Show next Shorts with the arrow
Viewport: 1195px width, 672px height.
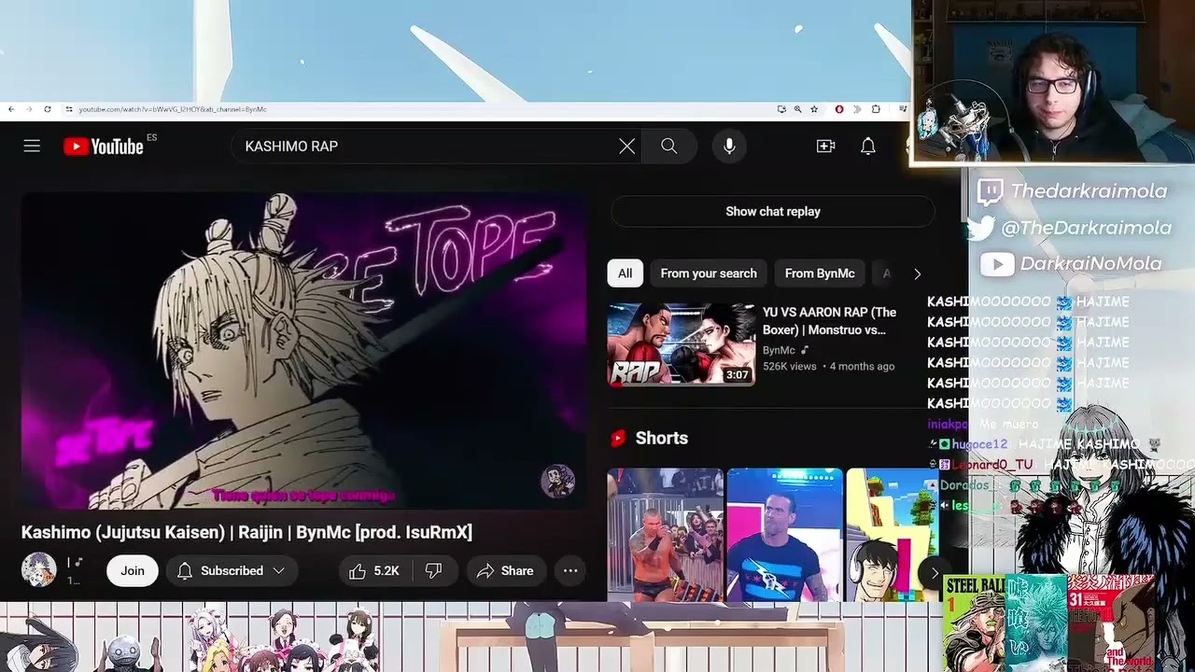tap(933, 573)
